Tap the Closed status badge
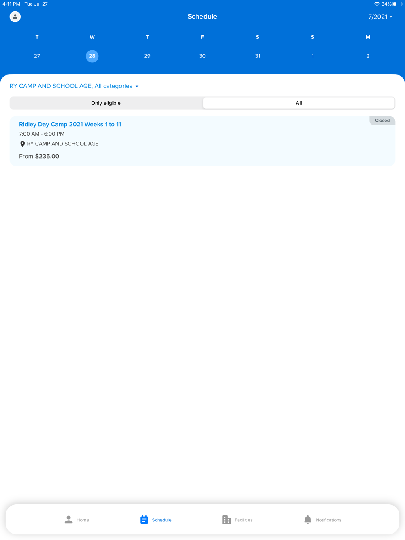Screen dimensions: 405x540 click(x=382, y=121)
